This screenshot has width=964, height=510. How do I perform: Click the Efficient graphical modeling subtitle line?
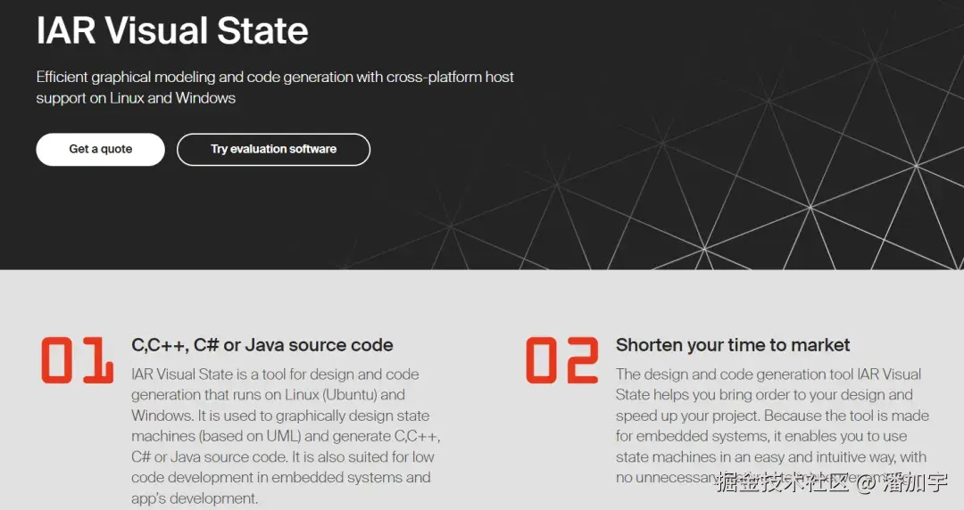coord(275,78)
